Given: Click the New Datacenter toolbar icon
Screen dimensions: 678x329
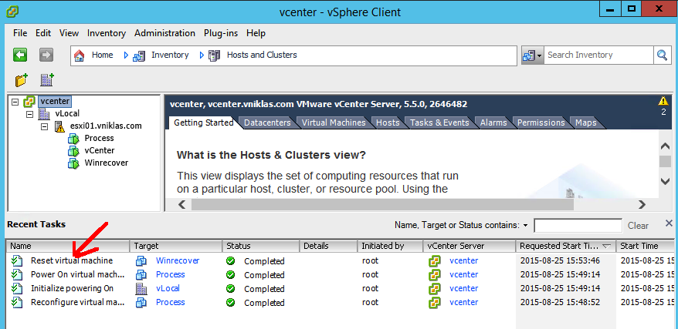Looking at the screenshot, I should pos(46,80).
